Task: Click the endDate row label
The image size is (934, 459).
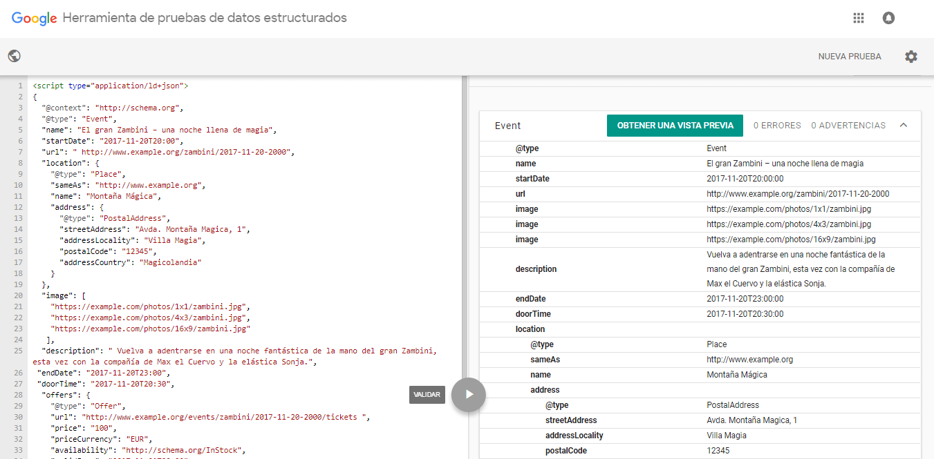Action: pyautogui.click(x=530, y=299)
